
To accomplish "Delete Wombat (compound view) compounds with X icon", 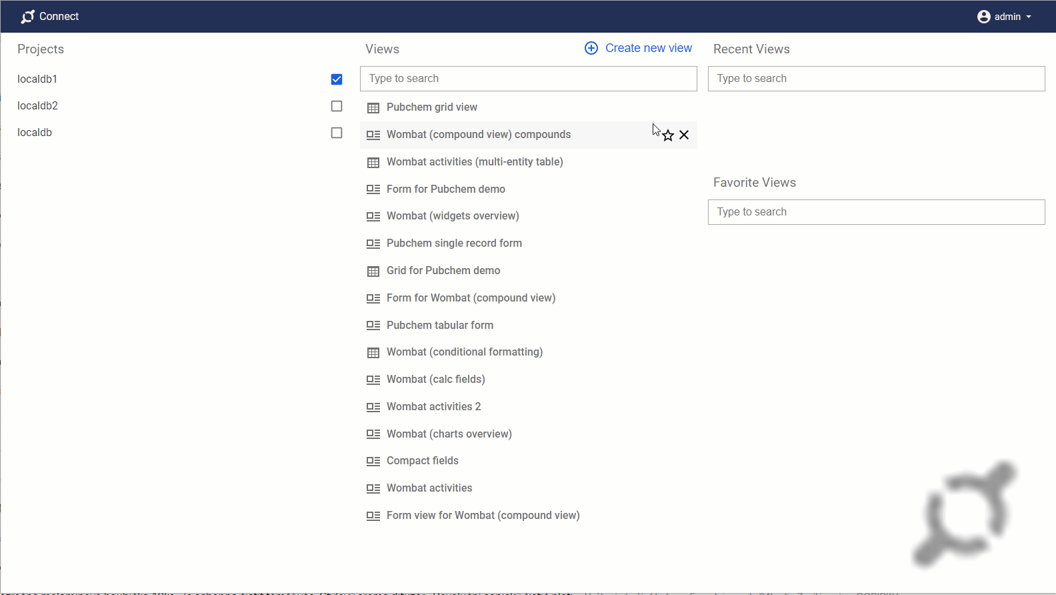I will (684, 135).
